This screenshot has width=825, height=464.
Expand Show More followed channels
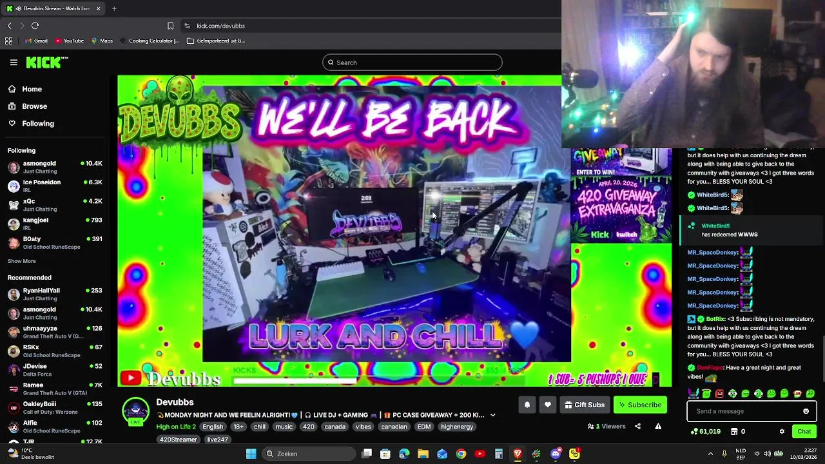pyautogui.click(x=21, y=261)
